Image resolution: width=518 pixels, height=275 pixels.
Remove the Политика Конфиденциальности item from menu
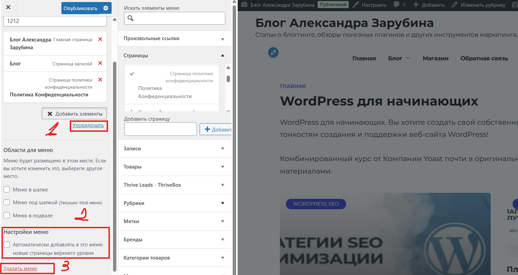tap(100, 80)
